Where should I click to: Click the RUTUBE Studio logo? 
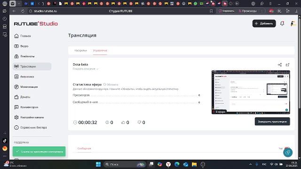[x=36, y=23]
